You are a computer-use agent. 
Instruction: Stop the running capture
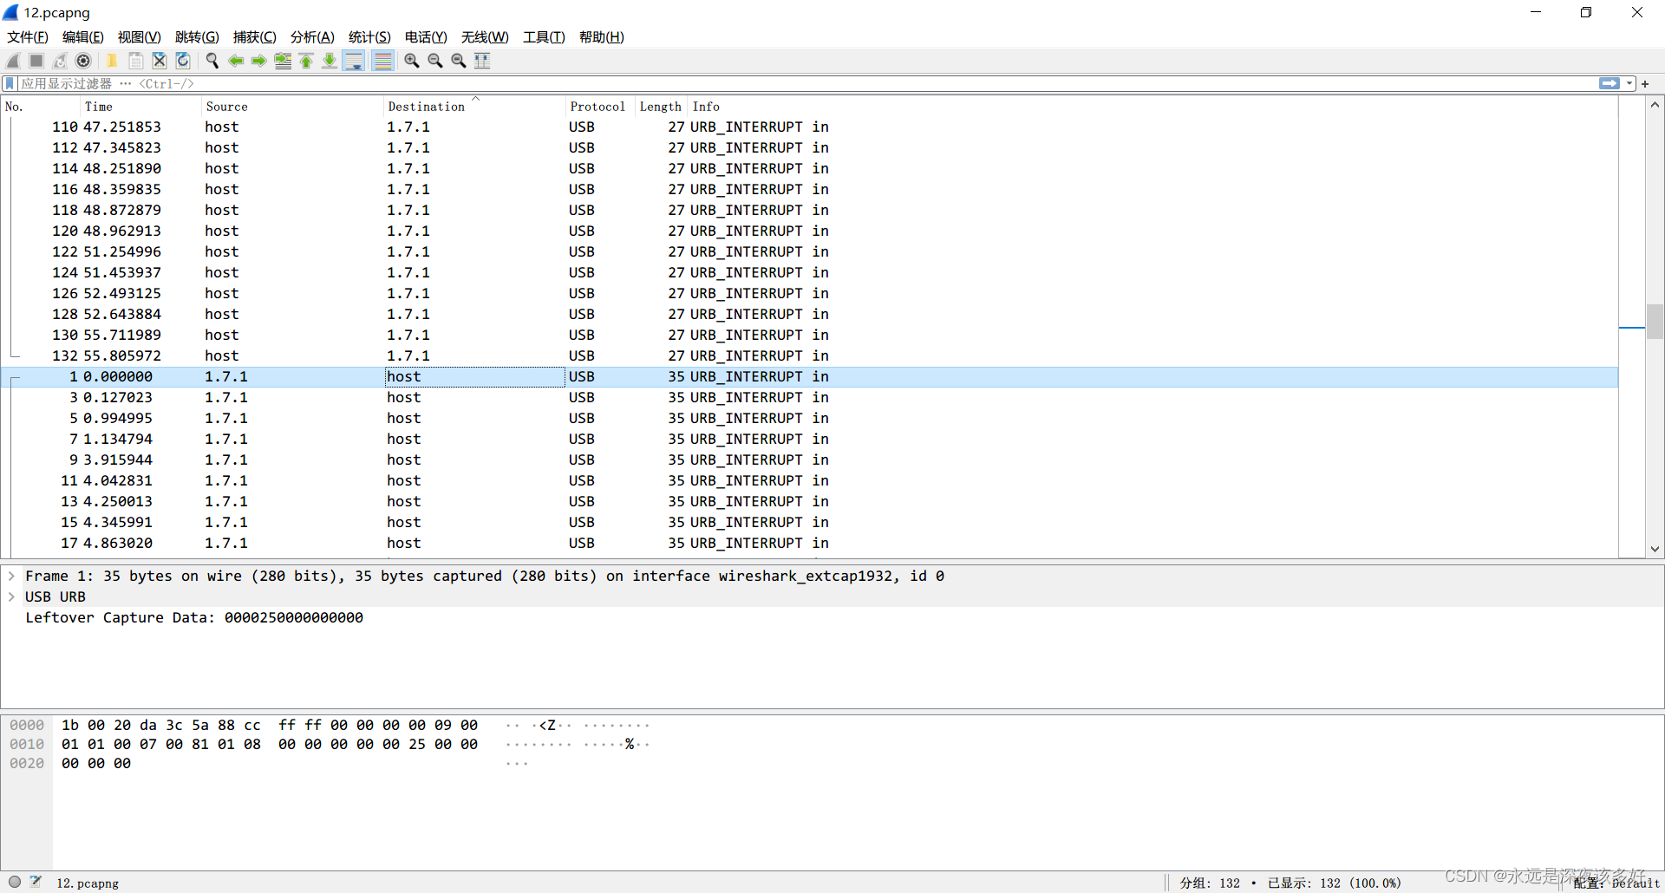pyautogui.click(x=36, y=61)
